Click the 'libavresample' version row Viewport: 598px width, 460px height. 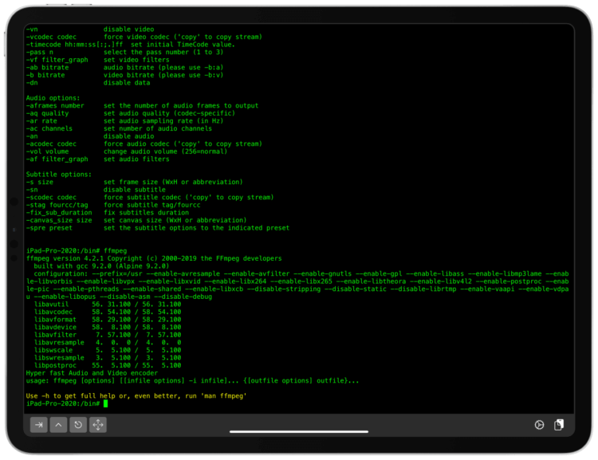click(108, 342)
